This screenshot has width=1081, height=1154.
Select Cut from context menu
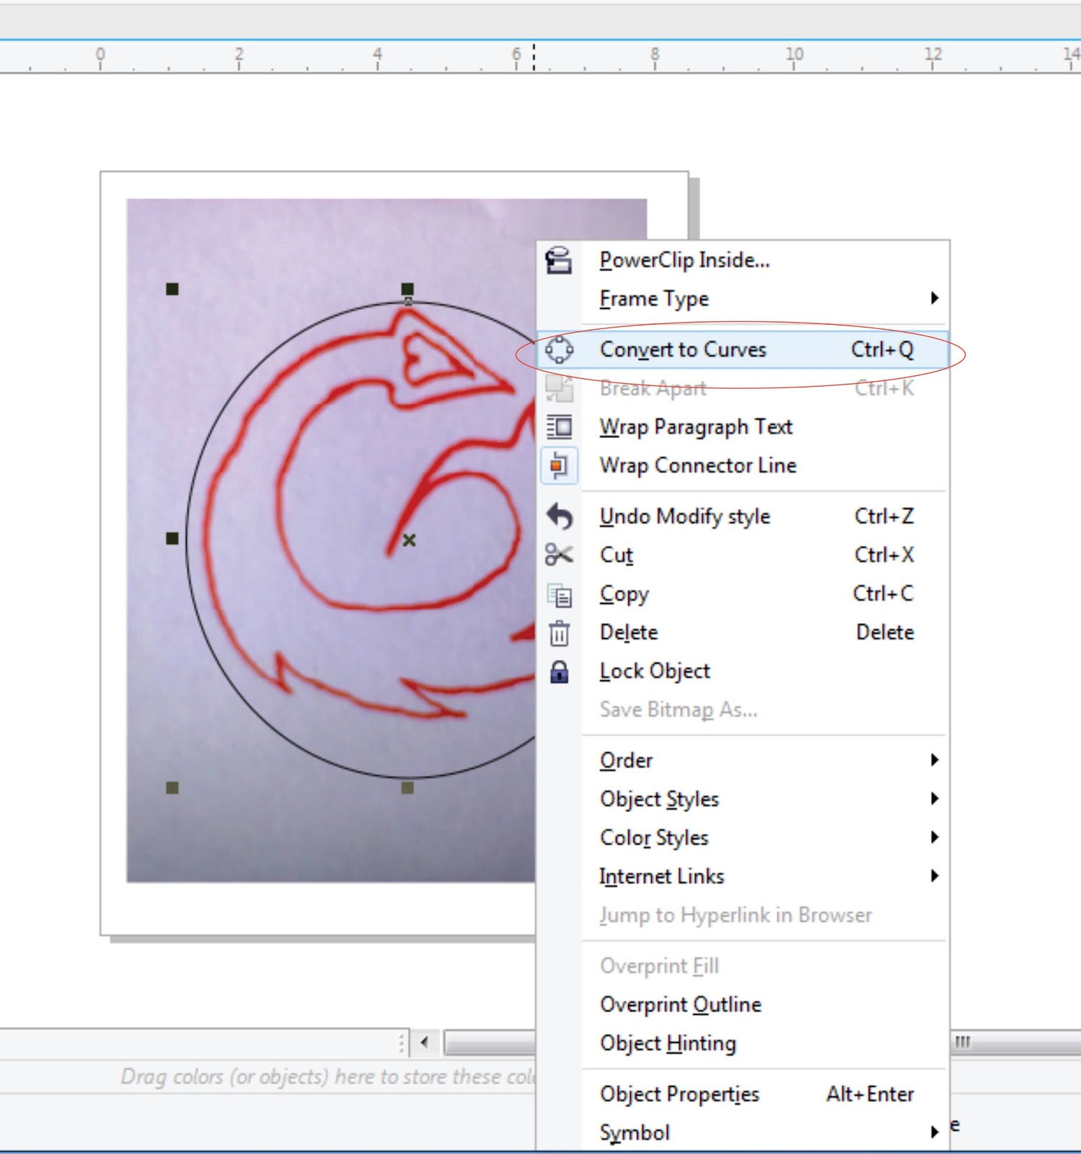click(x=743, y=555)
